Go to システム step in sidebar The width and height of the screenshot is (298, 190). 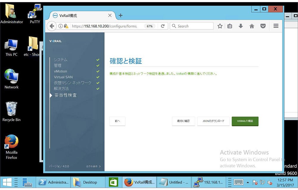click(x=60, y=59)
